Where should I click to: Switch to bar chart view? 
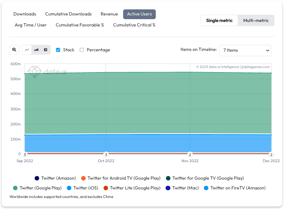click(36, 50)
